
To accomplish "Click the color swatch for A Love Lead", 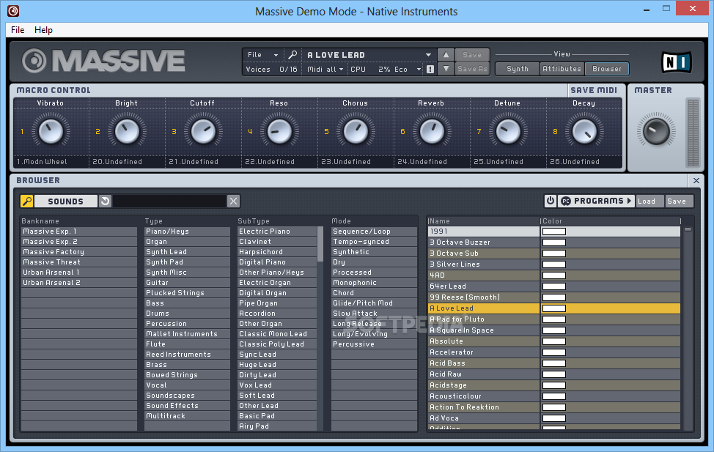I will pyautogui.click(x=553, y=308).
